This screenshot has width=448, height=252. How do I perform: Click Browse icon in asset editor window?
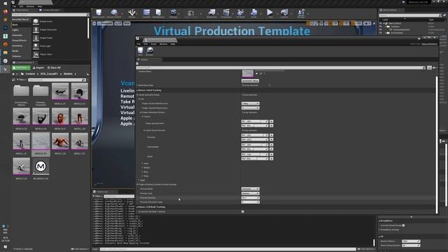[x=149, y=51]
